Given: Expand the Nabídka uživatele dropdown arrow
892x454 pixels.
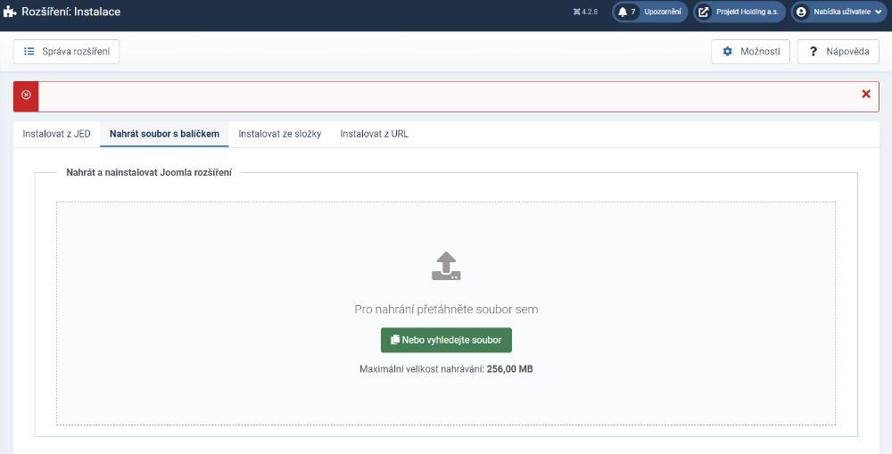Looking at the screenshot, I should (880, 12).
